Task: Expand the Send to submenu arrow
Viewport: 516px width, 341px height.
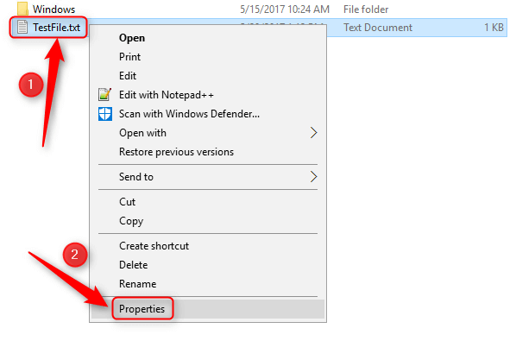Action: coord(313,177)
